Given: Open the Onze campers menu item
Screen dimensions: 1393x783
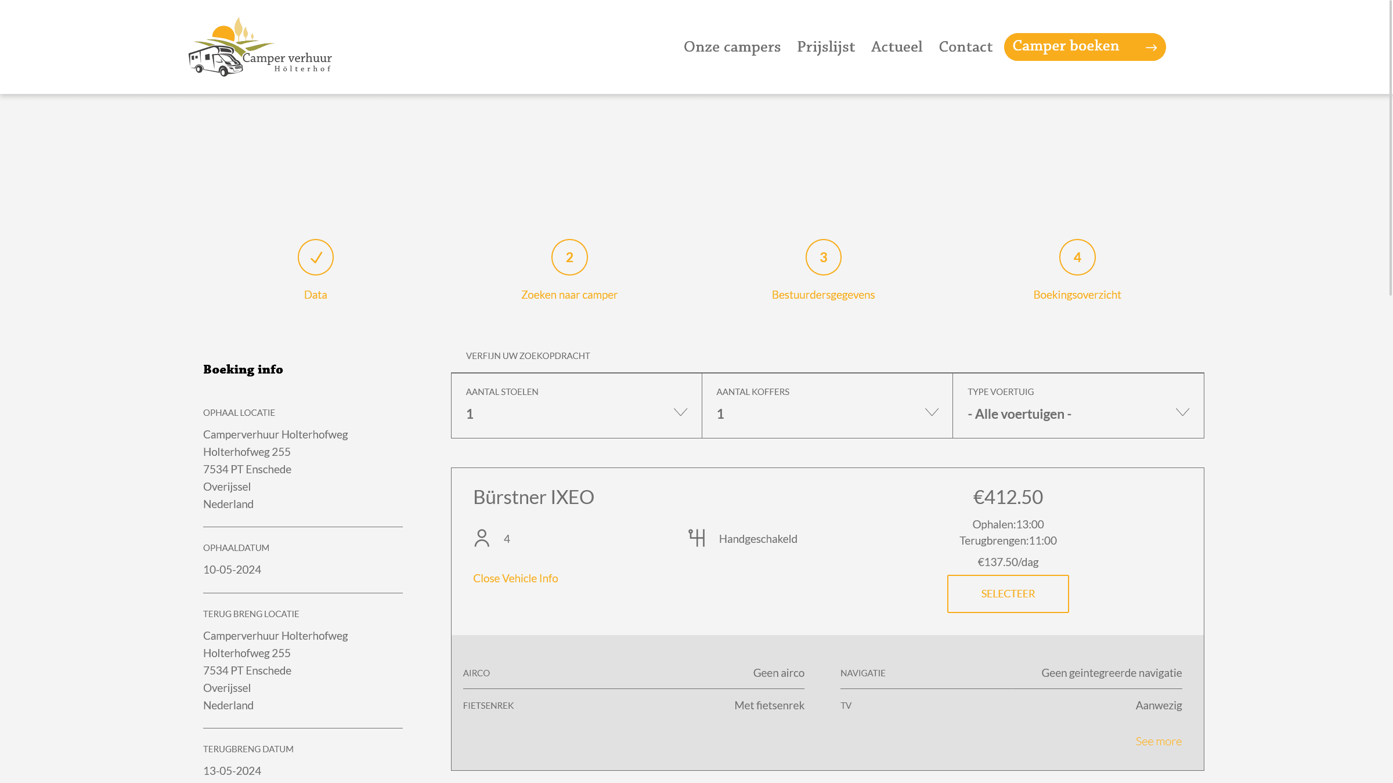Looking at the screenshot, I should (x=732, y=47).
